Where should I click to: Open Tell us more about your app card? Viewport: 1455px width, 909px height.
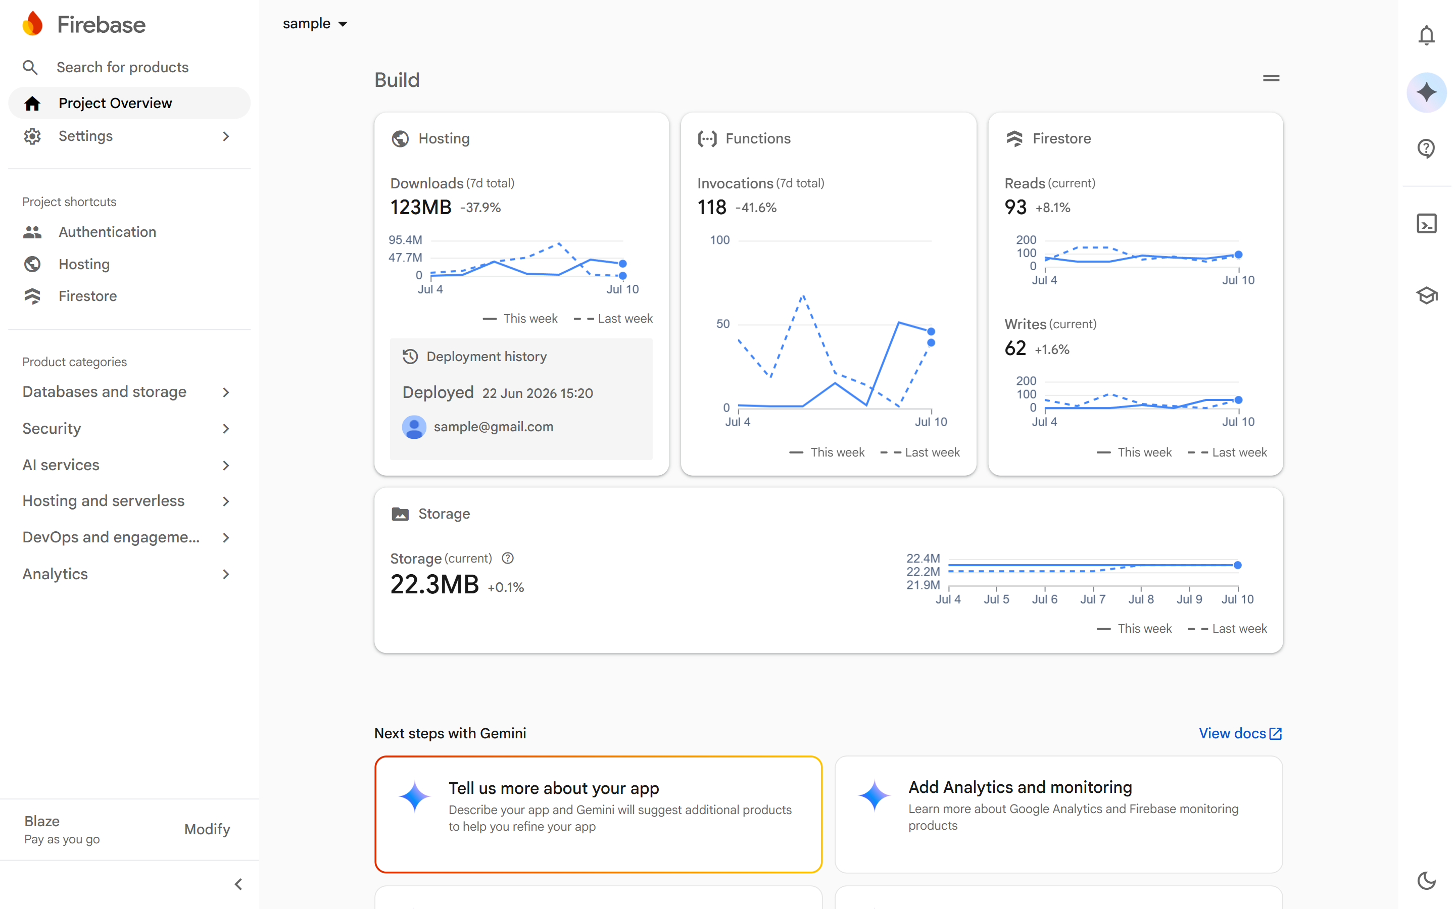[598, 814]
